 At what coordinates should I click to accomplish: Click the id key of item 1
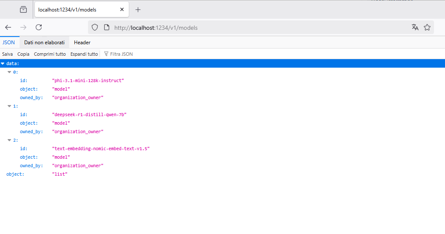tap(23, 115)
